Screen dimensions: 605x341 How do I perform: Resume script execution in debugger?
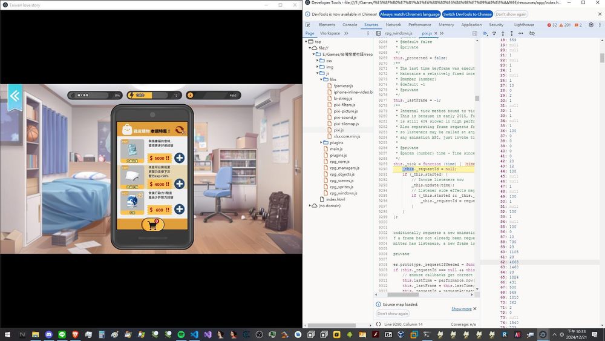tap(485, 33)
